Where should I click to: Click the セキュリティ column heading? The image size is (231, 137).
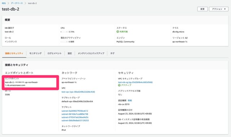126,73
